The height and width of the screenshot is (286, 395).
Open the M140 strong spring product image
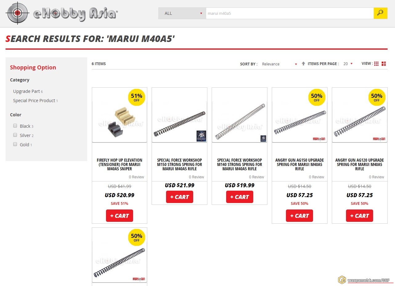[x=239, y=115]
